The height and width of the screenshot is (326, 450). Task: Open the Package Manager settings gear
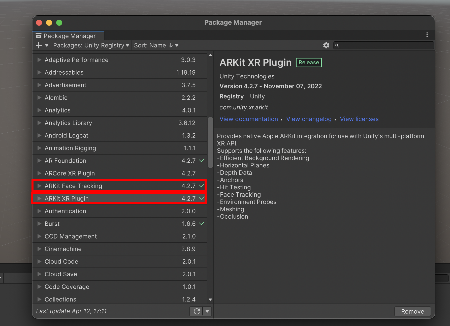(x=326, y=45)
